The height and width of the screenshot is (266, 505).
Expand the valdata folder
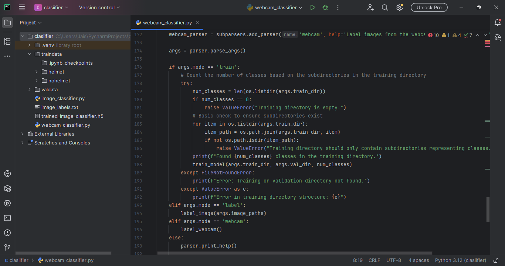point(30,89)
